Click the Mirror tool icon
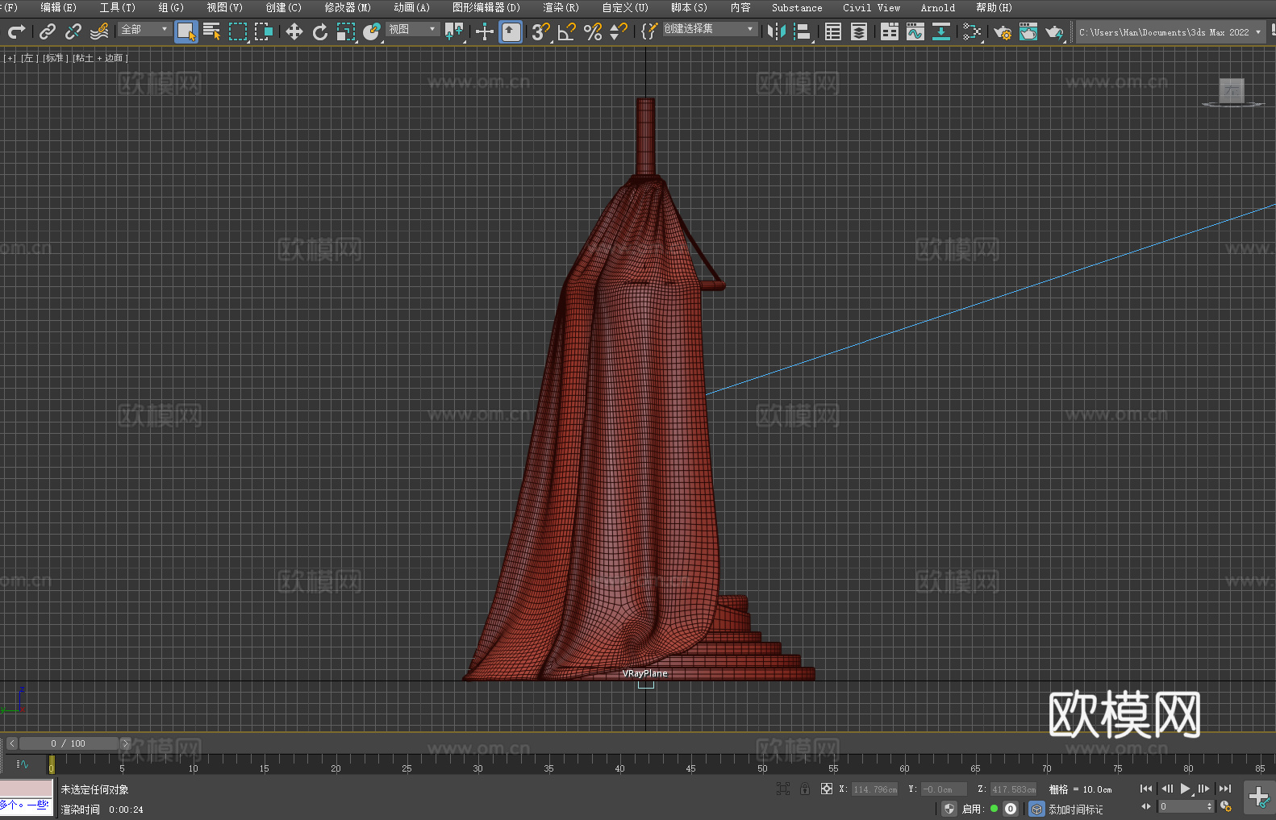The width and height of the screenshot is (1276, 820). 776,31
